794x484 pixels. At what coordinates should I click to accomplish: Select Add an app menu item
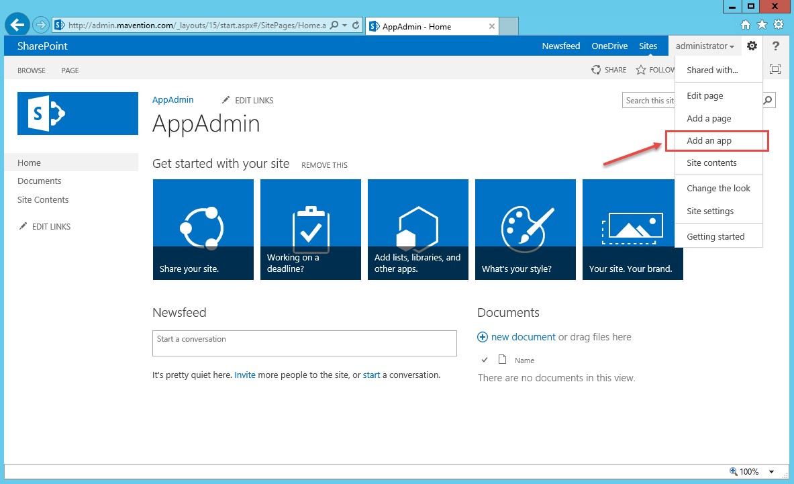coord(709,141)
